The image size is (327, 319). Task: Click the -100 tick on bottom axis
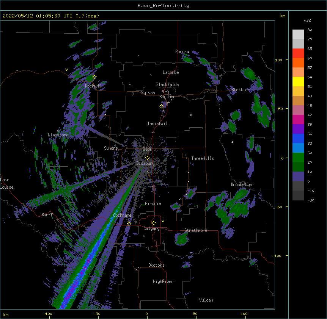coord(48,314)
